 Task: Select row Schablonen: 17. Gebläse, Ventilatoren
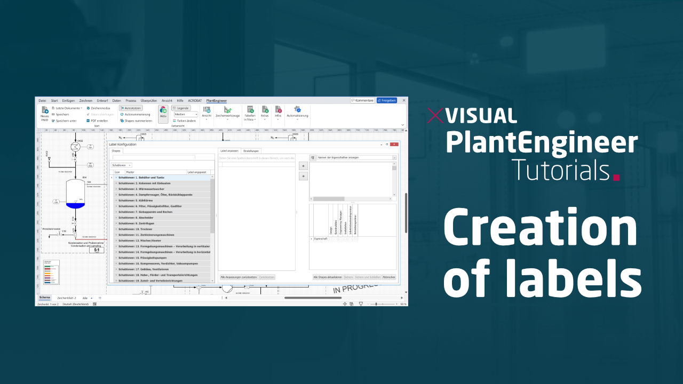(x=162, y=269)
